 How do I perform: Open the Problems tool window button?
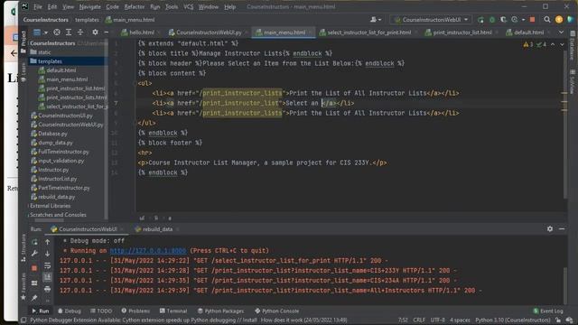135,311
